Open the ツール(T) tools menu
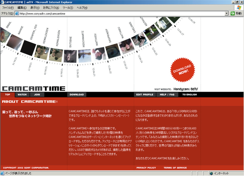The height and width of the screenshot is (176, 244). (68, 8)
